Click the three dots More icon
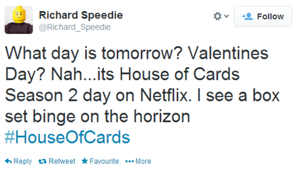Screen dimensions: 295x169 click(x=130, y=161)
